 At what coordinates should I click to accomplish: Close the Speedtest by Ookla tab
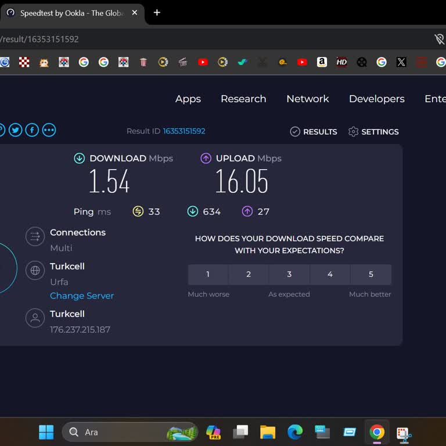[135, 13]
